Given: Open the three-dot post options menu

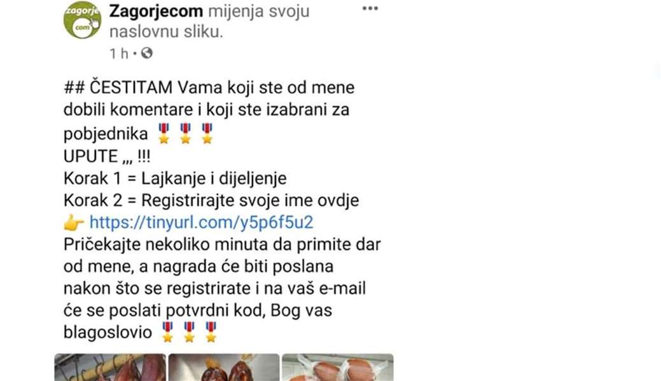Looking at the screenshot, I should (x=370, y=8).
